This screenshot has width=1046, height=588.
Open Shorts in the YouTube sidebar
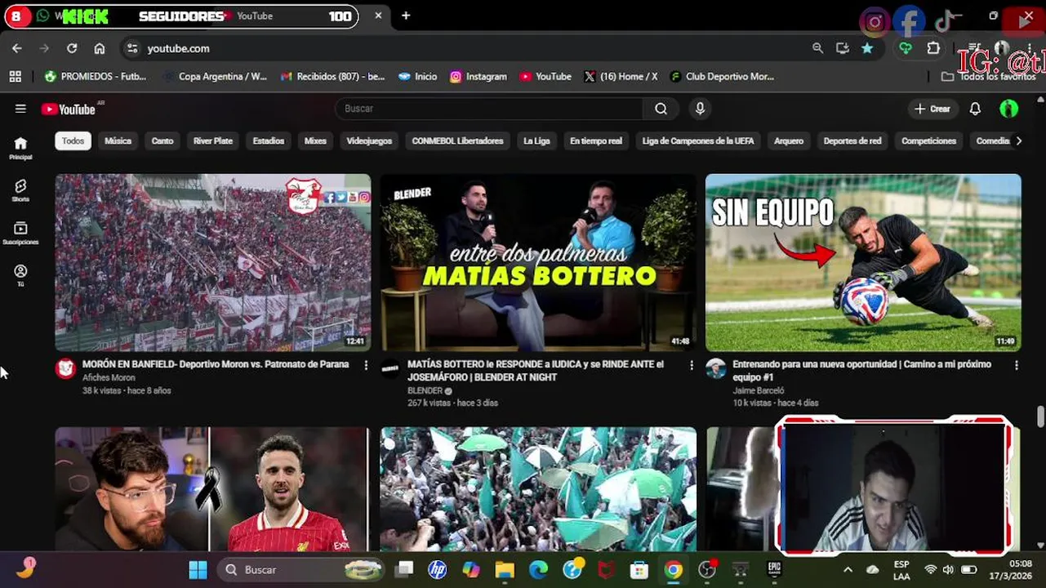point(20,190)
